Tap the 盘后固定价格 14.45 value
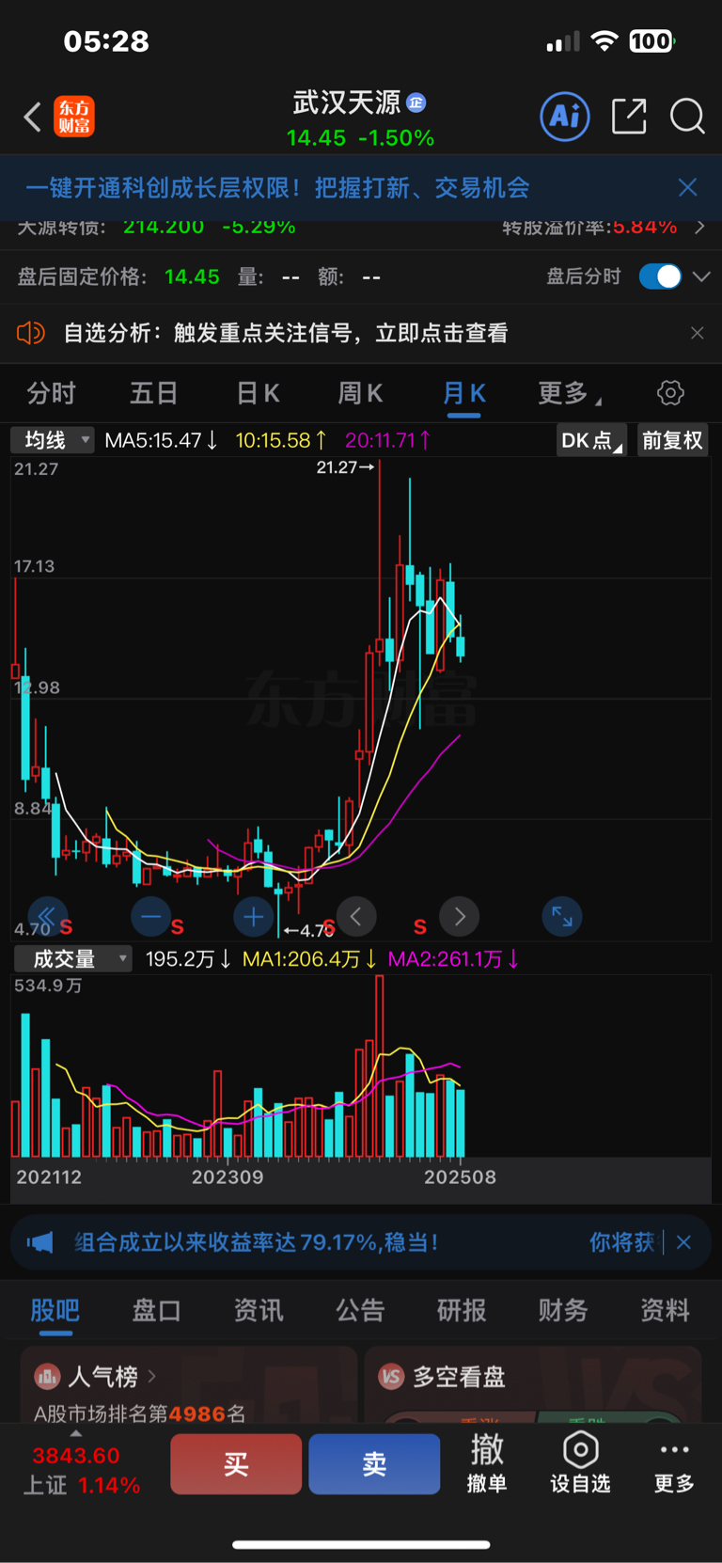 coord(192,276)
